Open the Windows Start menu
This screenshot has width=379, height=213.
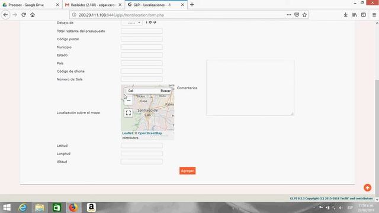pyautogui.click(x=7, y=208)
